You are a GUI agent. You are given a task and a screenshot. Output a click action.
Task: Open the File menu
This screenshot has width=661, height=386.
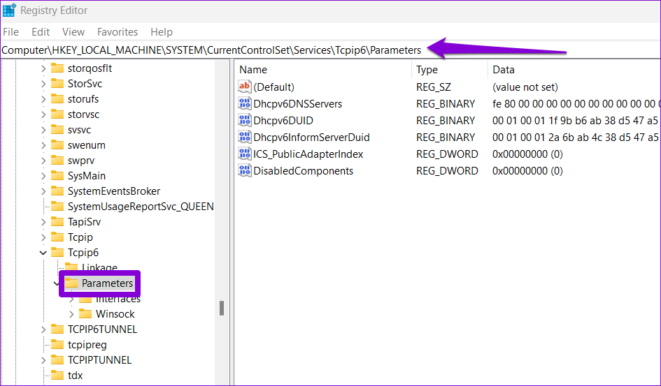pyautogui.click(x=10, y=32)
